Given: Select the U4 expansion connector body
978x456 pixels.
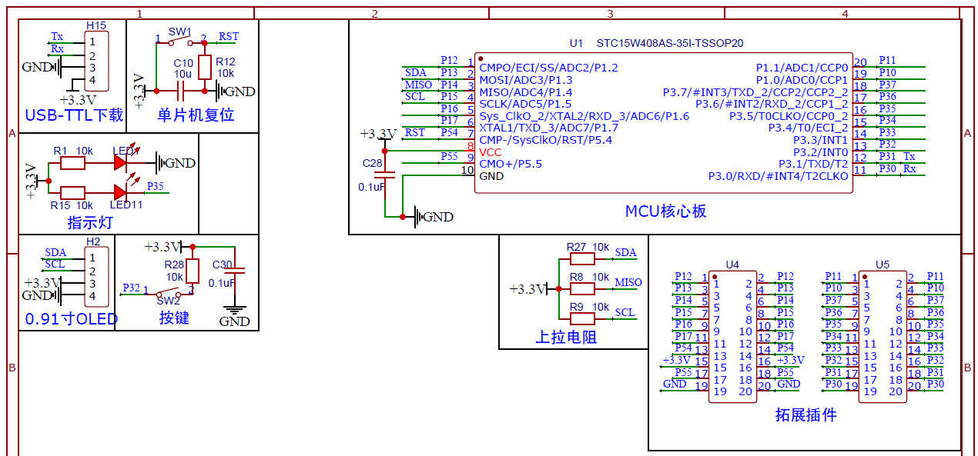Looking at the screenshot, I should 732,336.
